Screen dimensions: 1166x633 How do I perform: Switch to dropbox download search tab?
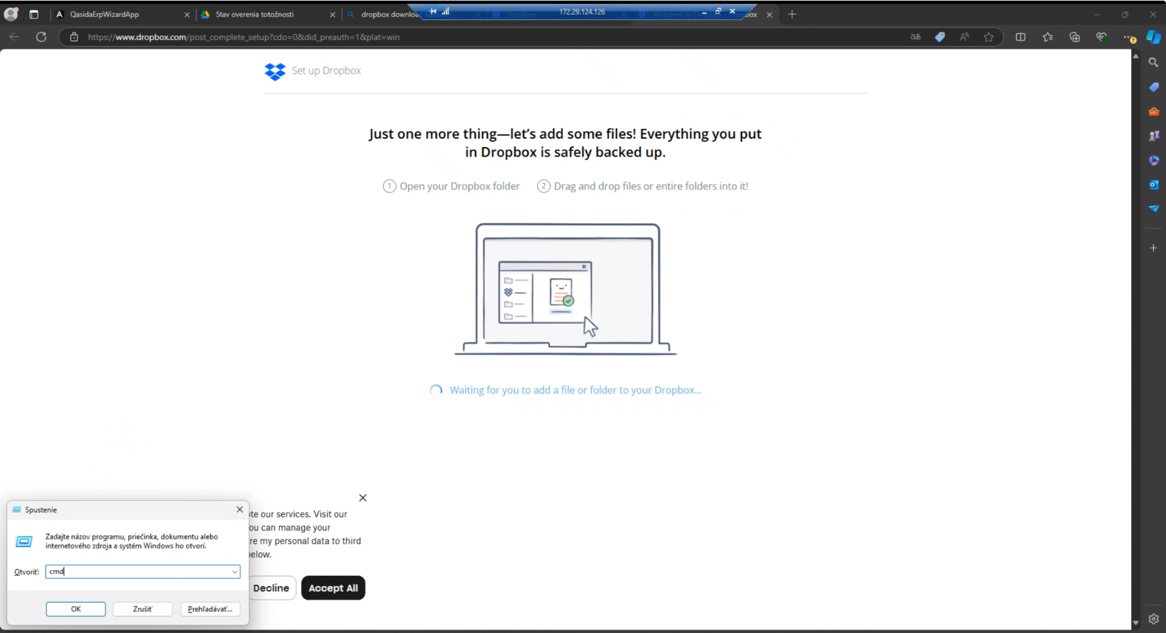tap(382, 14)
